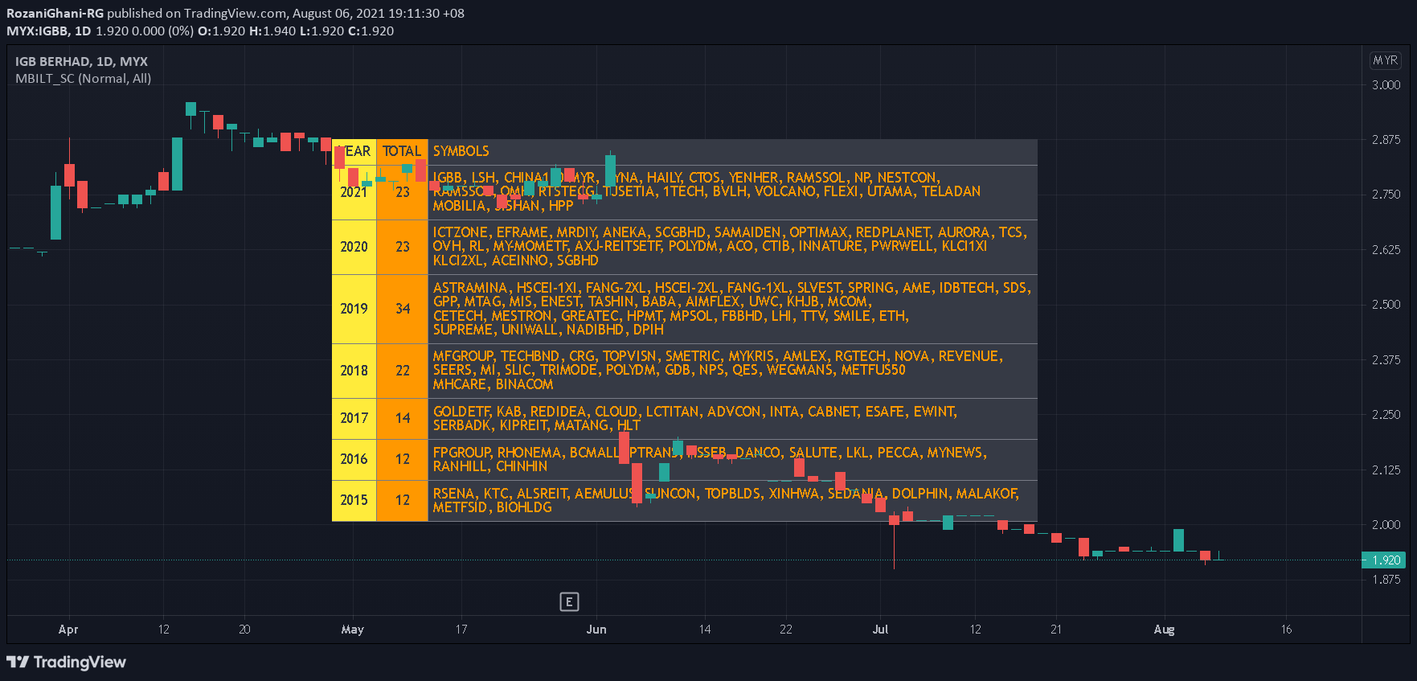
Task: Click the 1.920 current price tag
Action: click(1383, 560)
